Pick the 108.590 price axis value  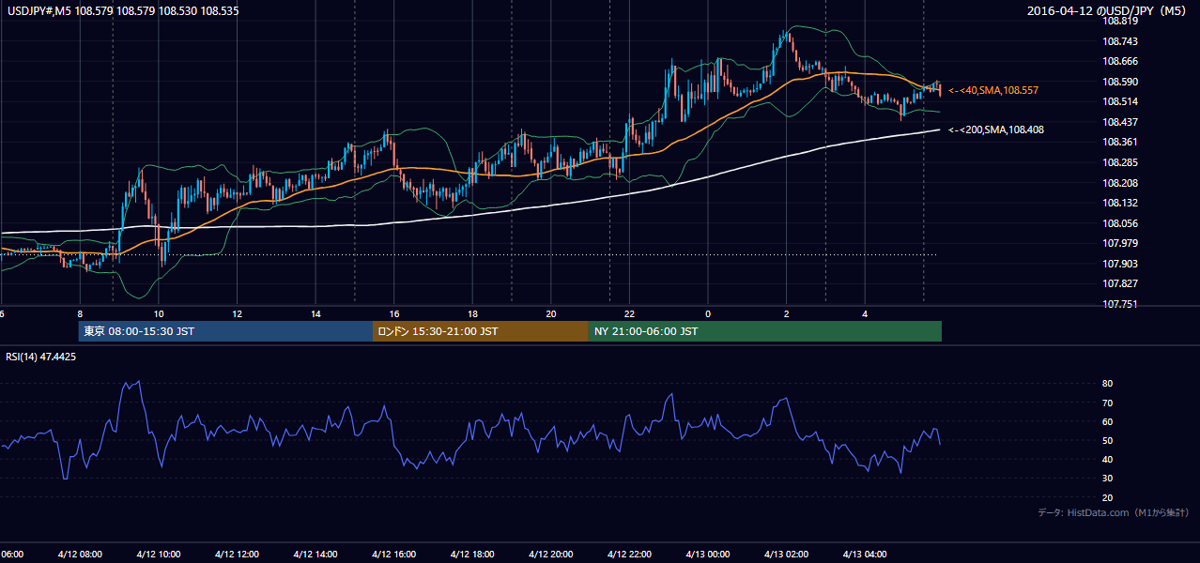pos(1121,82)
